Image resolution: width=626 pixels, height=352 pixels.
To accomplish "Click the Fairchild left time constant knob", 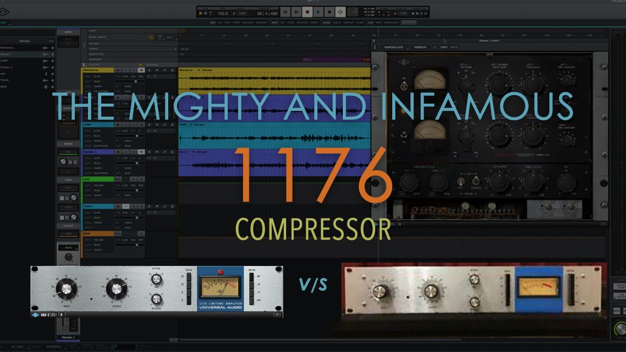I will [x=567, y=80].
